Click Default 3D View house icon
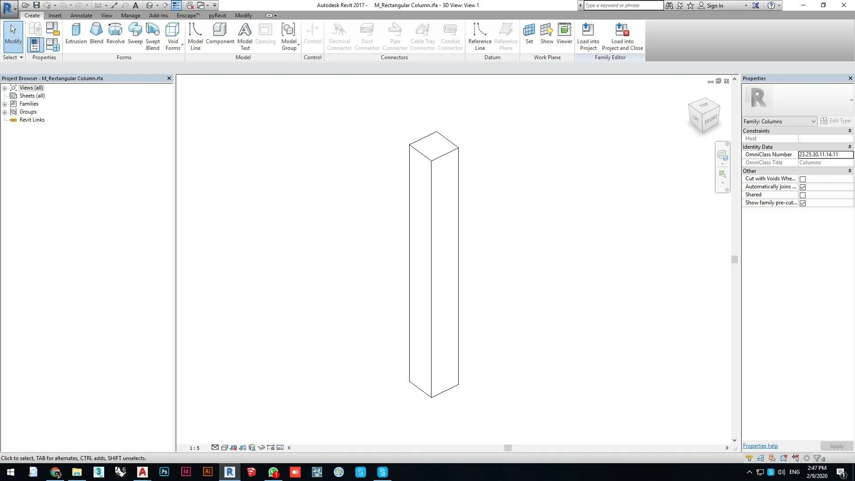Image resolution: width=855 pixels, height=481 pixels. tap(150, 5)
